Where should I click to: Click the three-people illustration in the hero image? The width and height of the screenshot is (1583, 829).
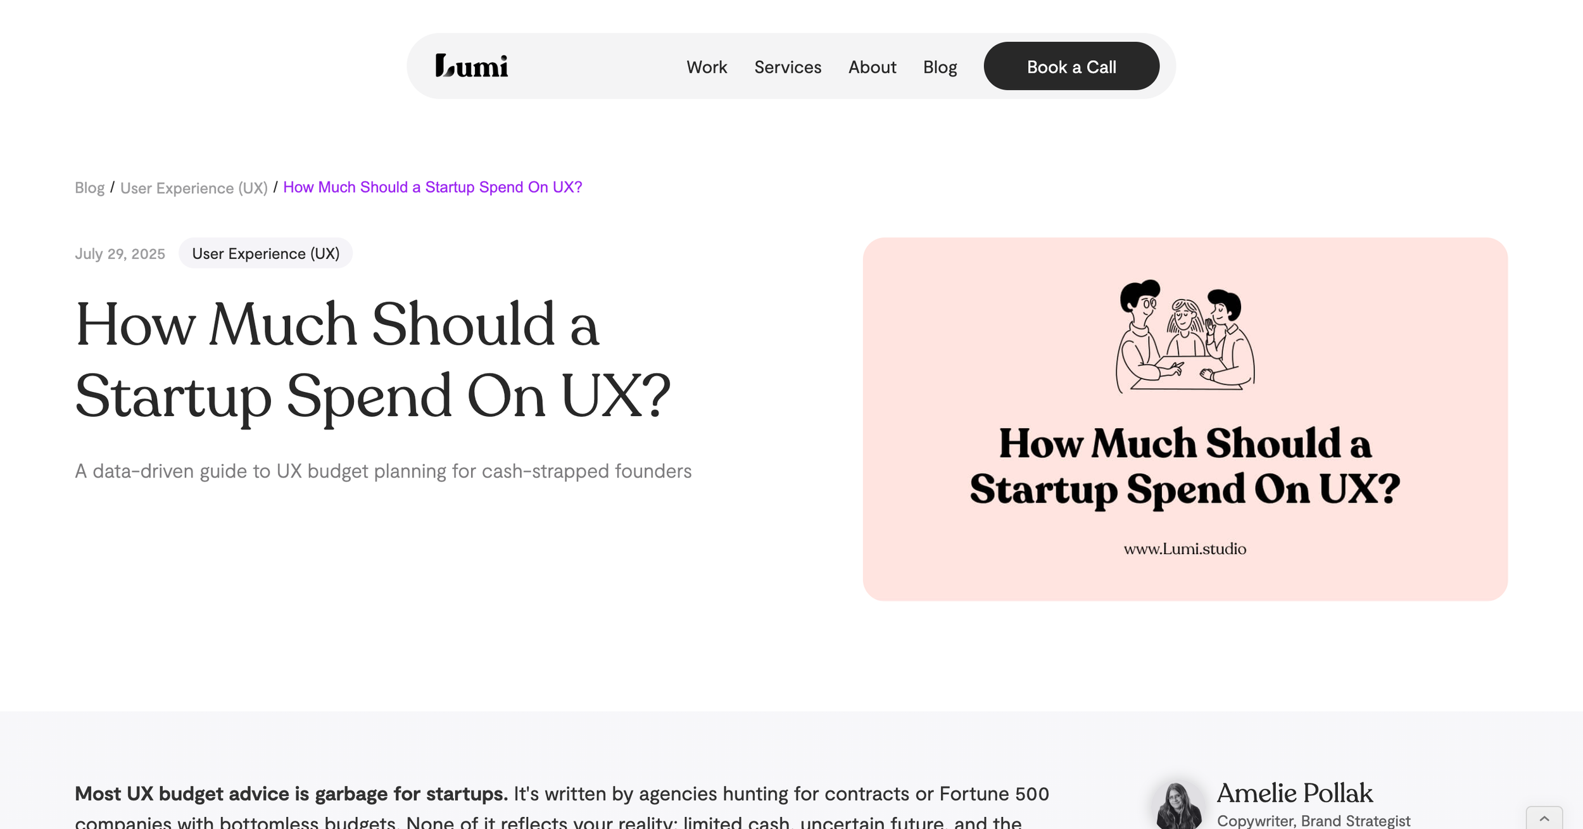click(x=1185, y=336)
